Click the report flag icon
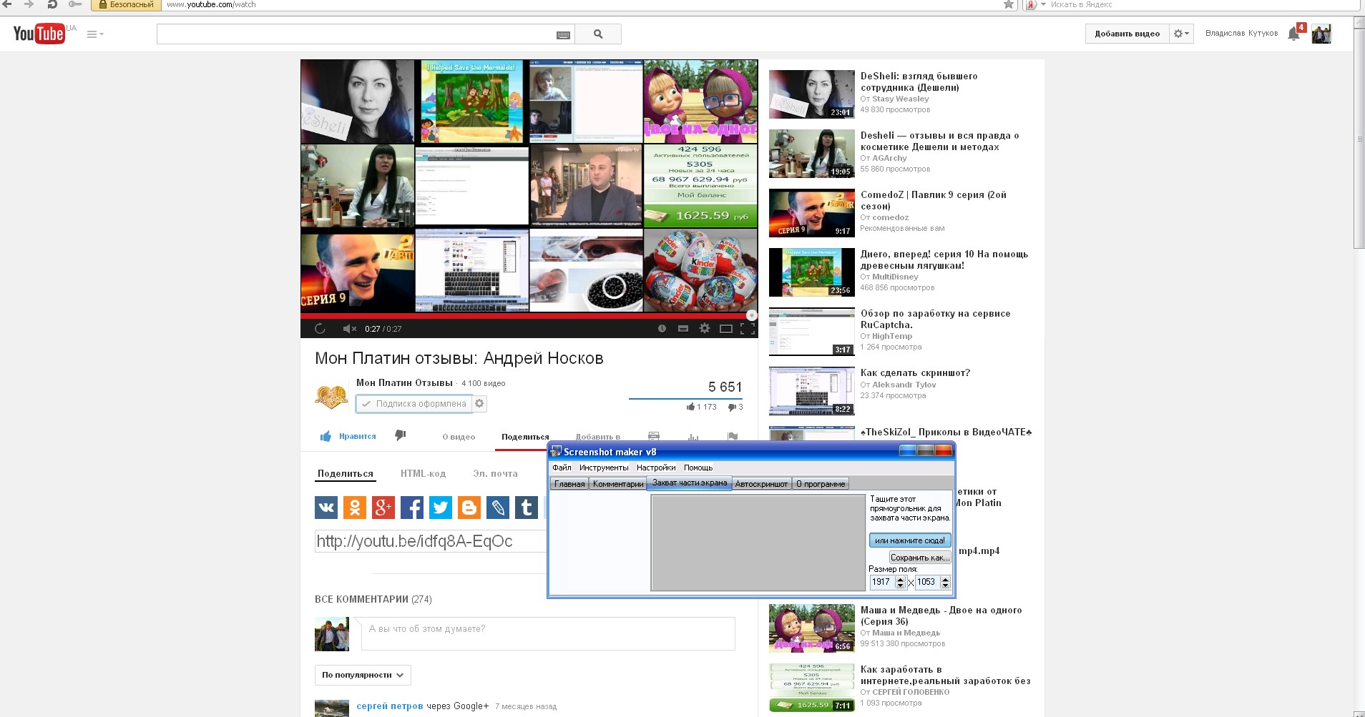Viewport: 1365px width, 717px height. 732,436
